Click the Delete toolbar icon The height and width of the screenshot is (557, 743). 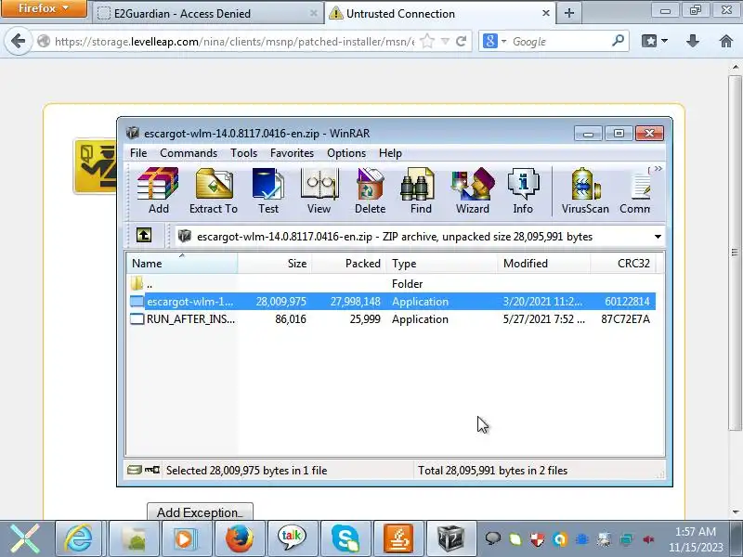pyautogui.click(x=370, y=191)
